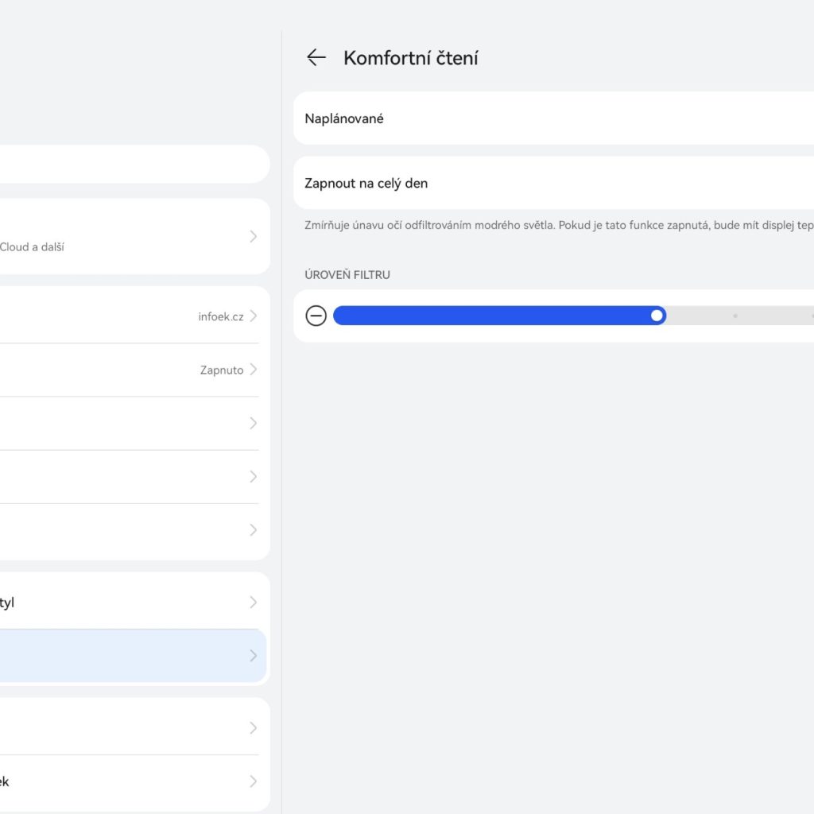Toggle Zapnout na celý den
This screenshot has height=814, width=814.
coord(556,183)
